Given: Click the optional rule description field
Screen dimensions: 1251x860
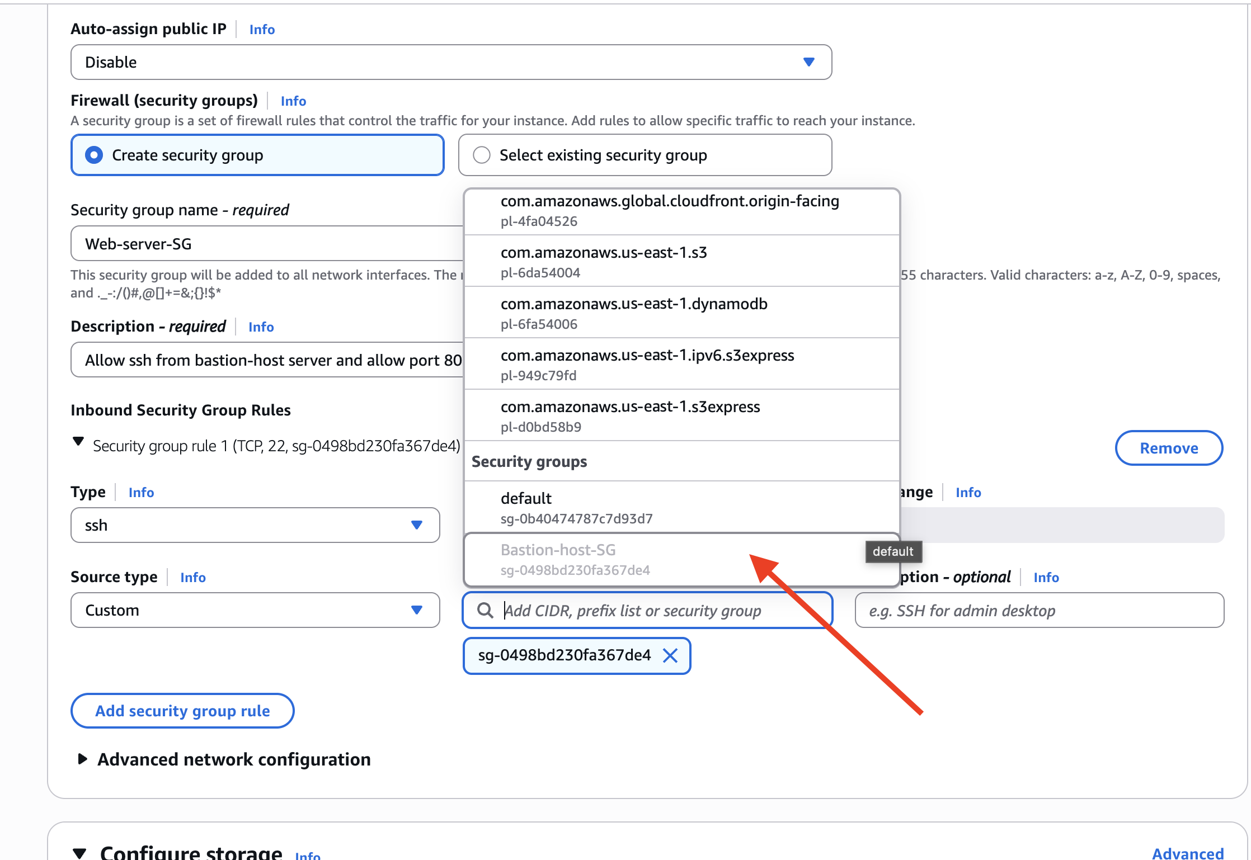Looking at the screenshot, I should [1040, 610].
